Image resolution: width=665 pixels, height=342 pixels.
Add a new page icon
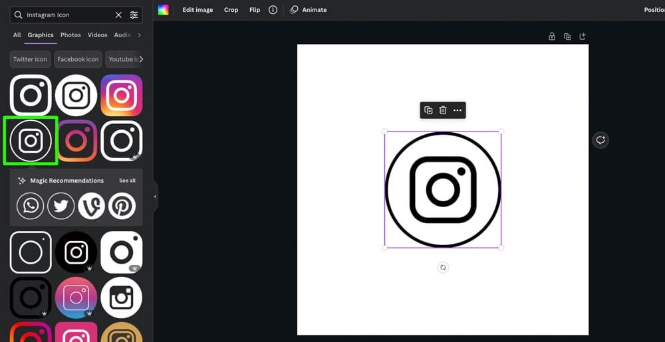pyautogui.click(x=583, y=37)
